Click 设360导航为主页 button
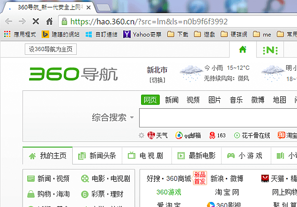This screenshot has width=297, height=207. coord(50,49)
